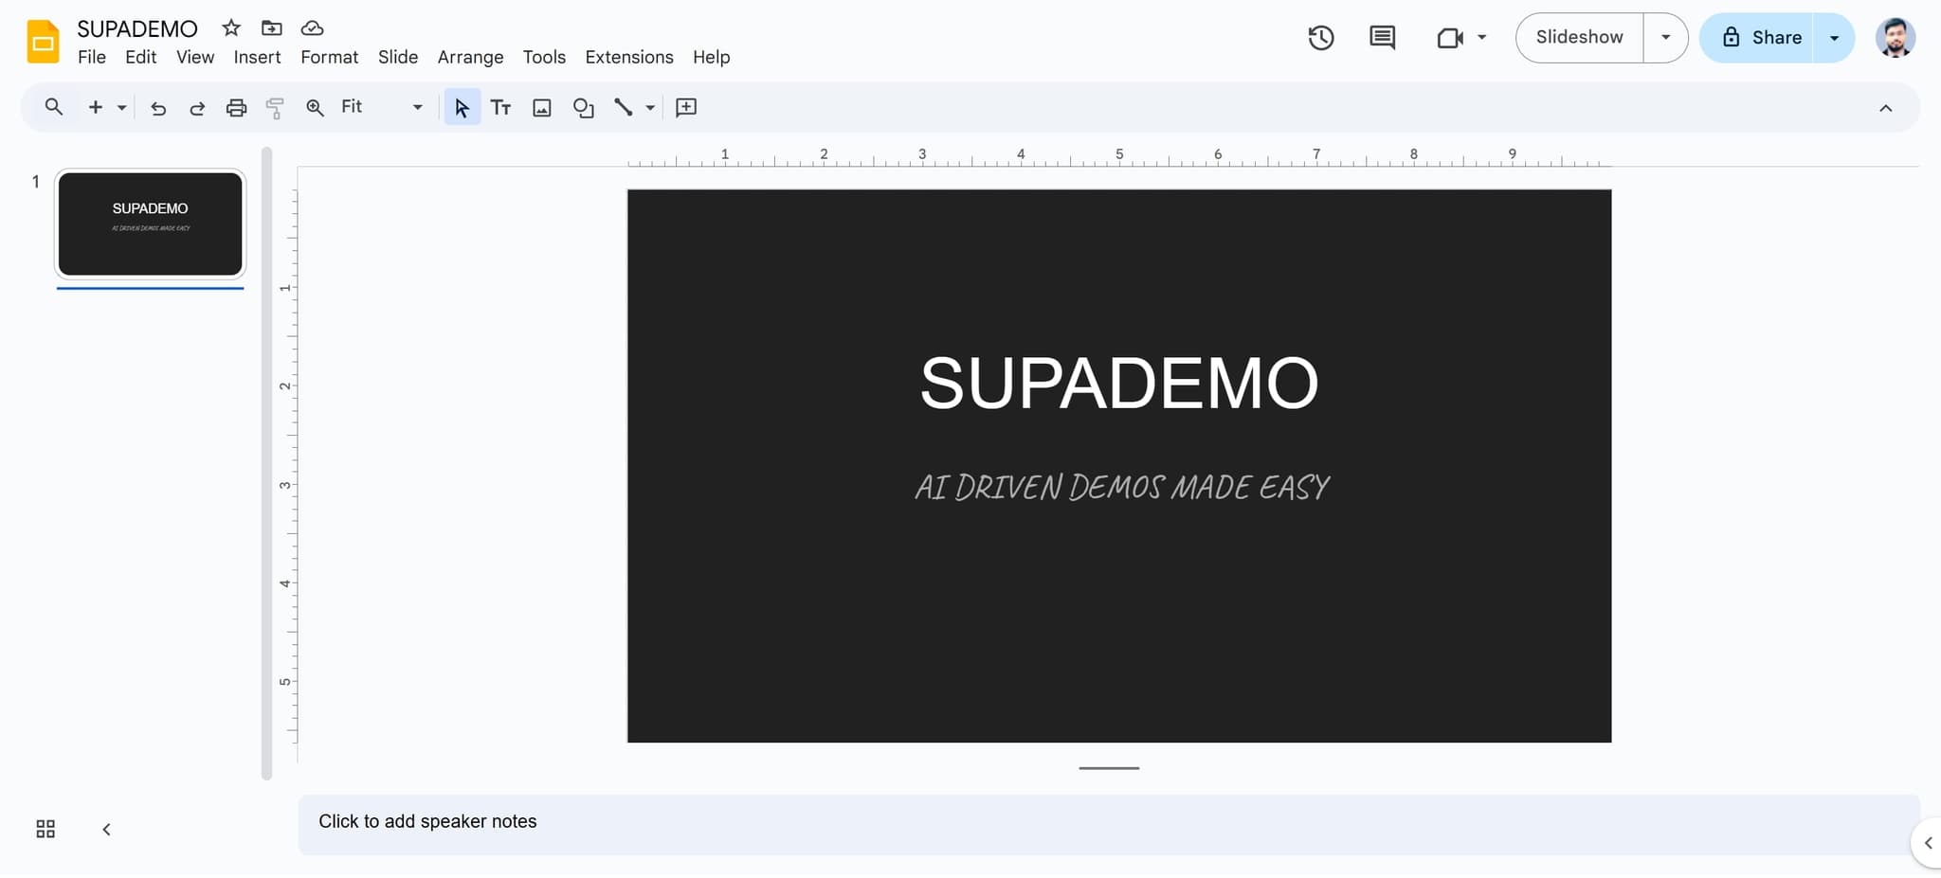Open the comment history panel
The image size is (1941, 878).
click(1382, 37)
